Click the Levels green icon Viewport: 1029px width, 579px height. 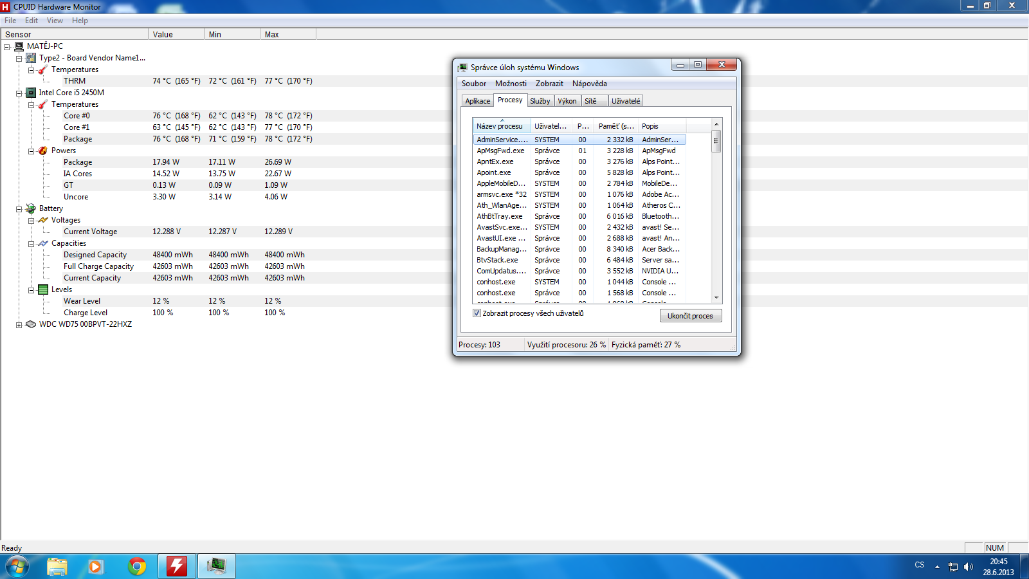click(43, 289)
